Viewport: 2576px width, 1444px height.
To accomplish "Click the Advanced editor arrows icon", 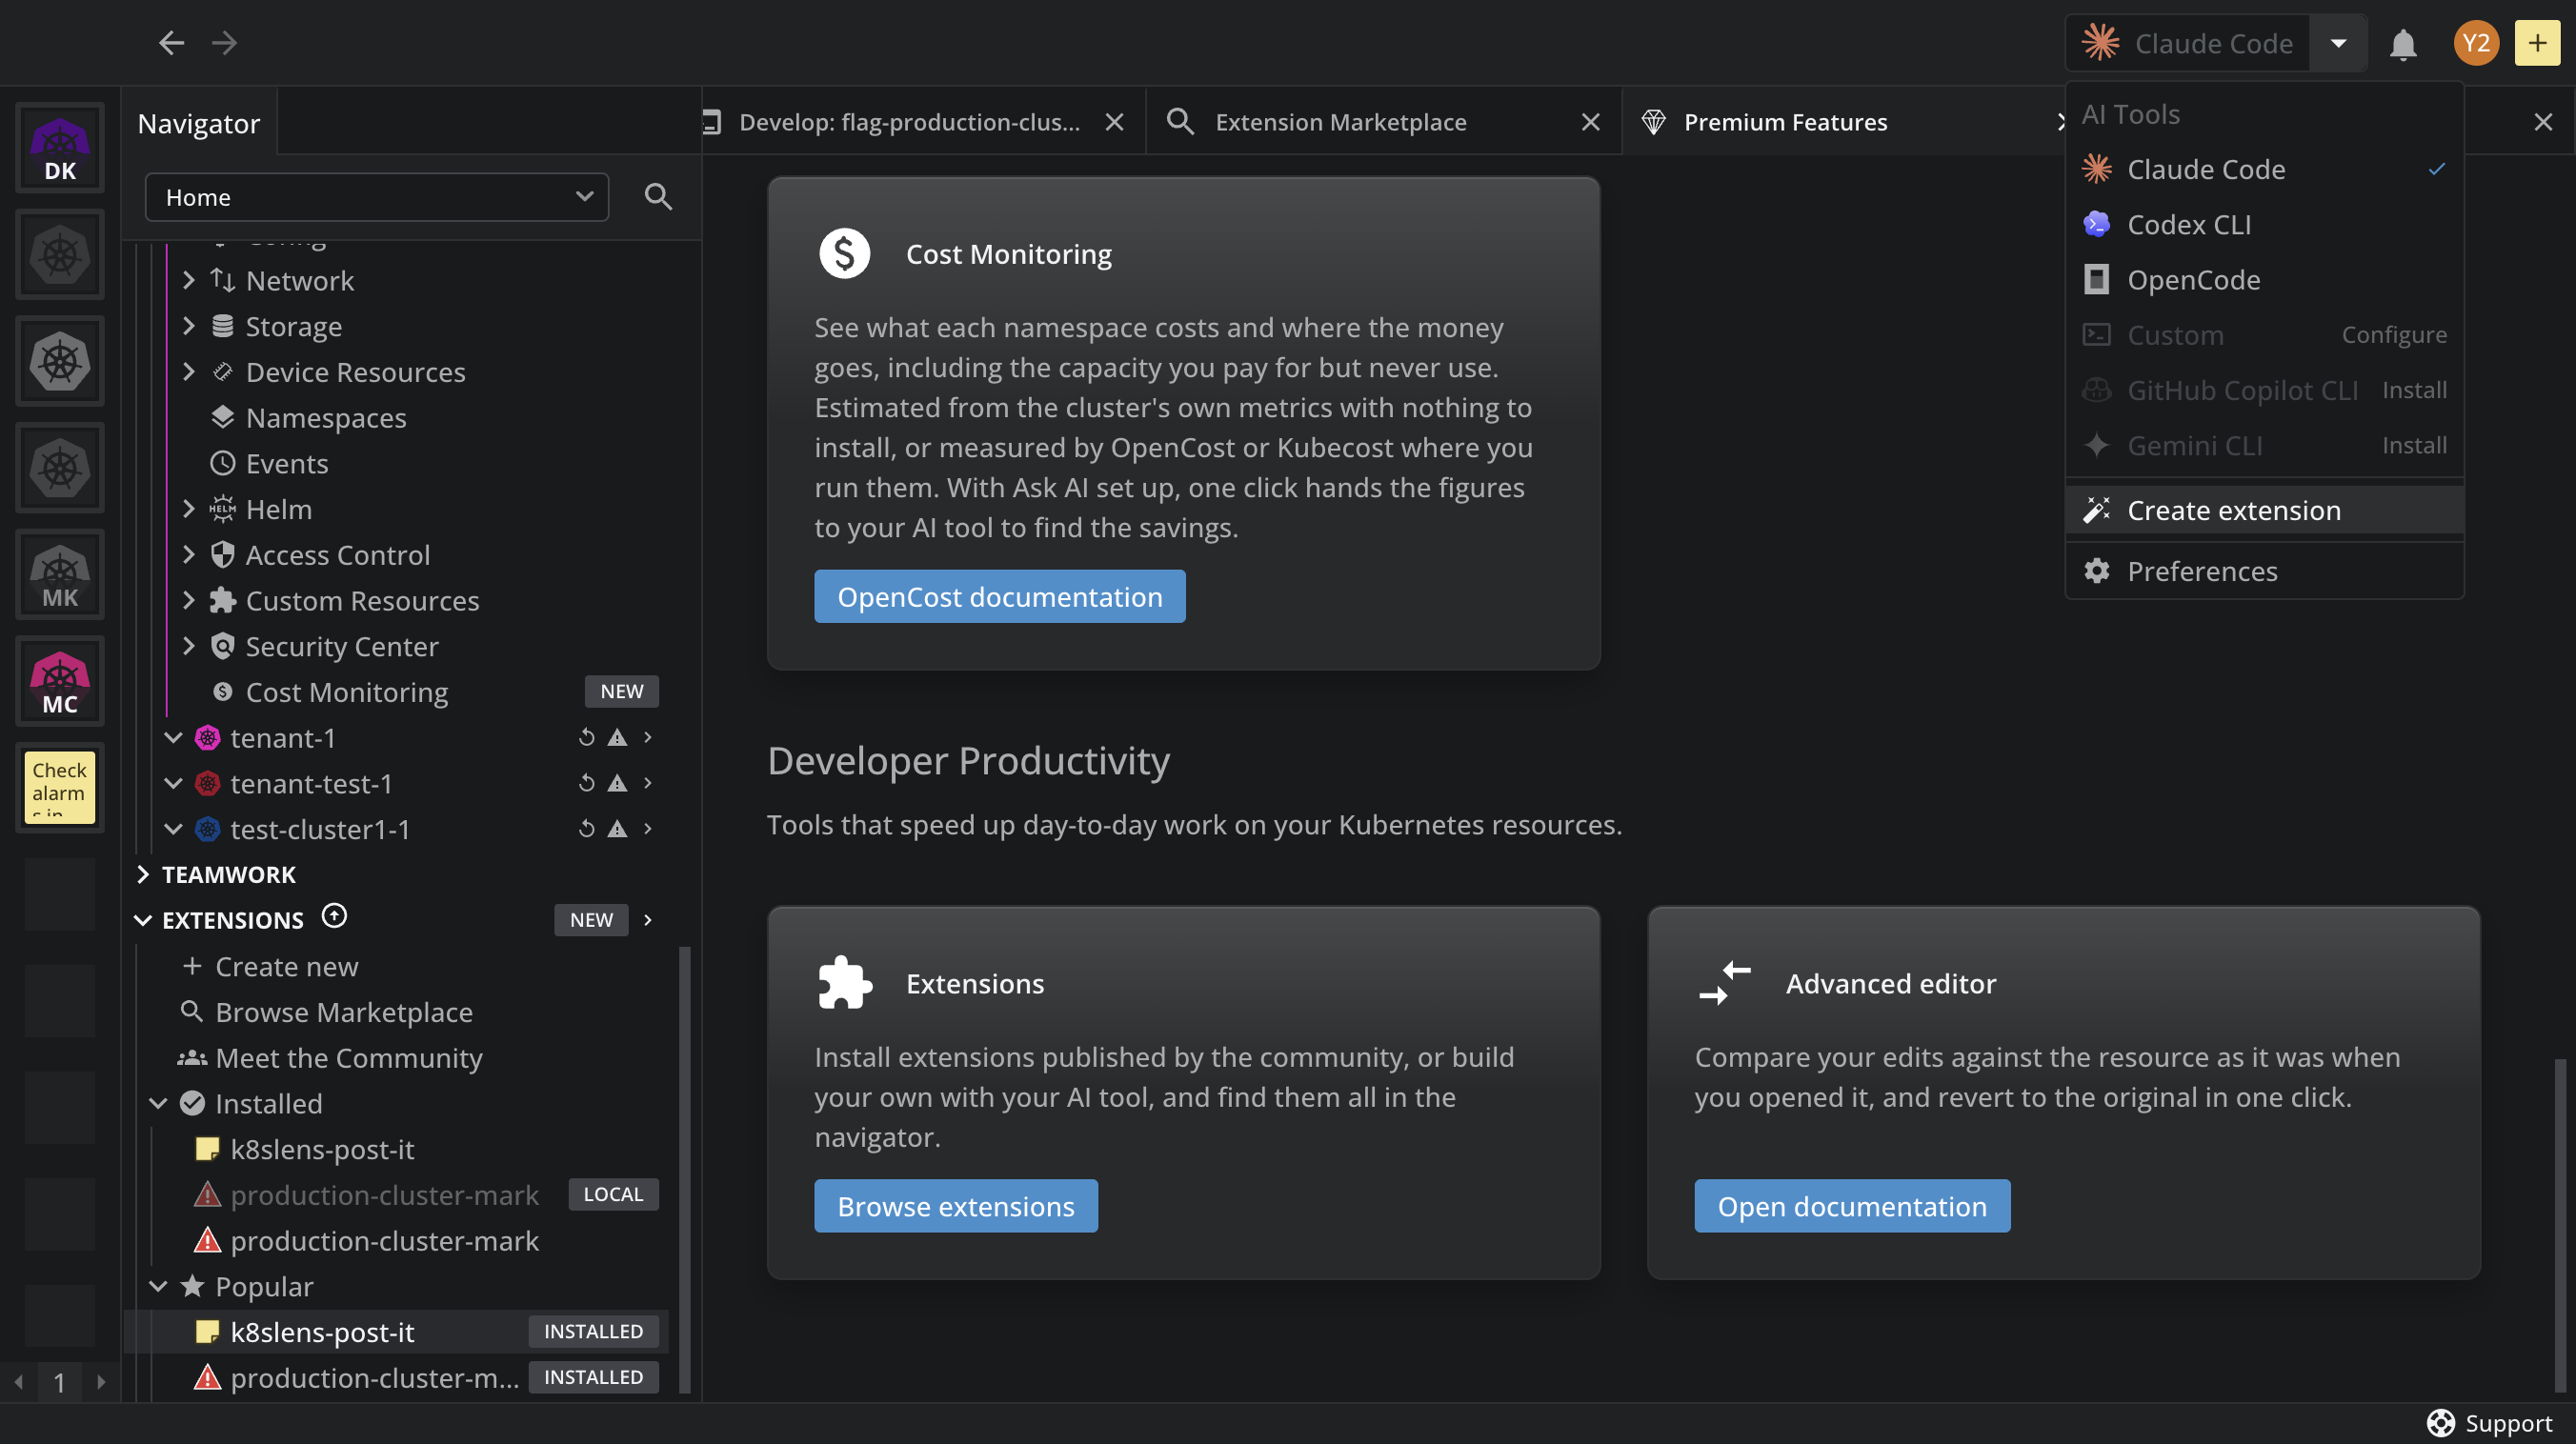I will [1725, 983].
